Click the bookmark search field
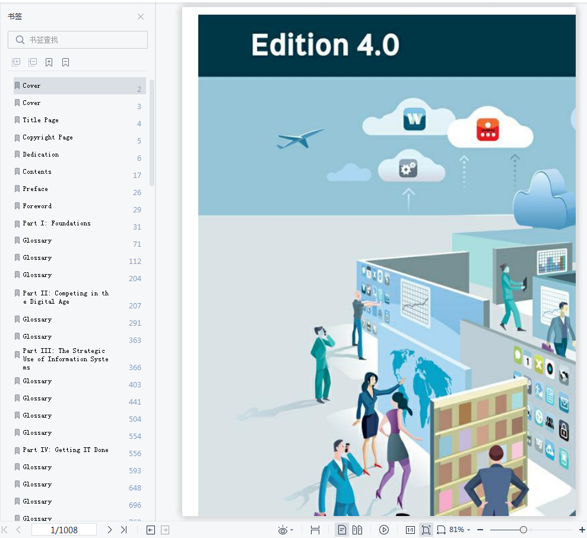The height and width of the screenshot is (538, 587). point(78,40)
